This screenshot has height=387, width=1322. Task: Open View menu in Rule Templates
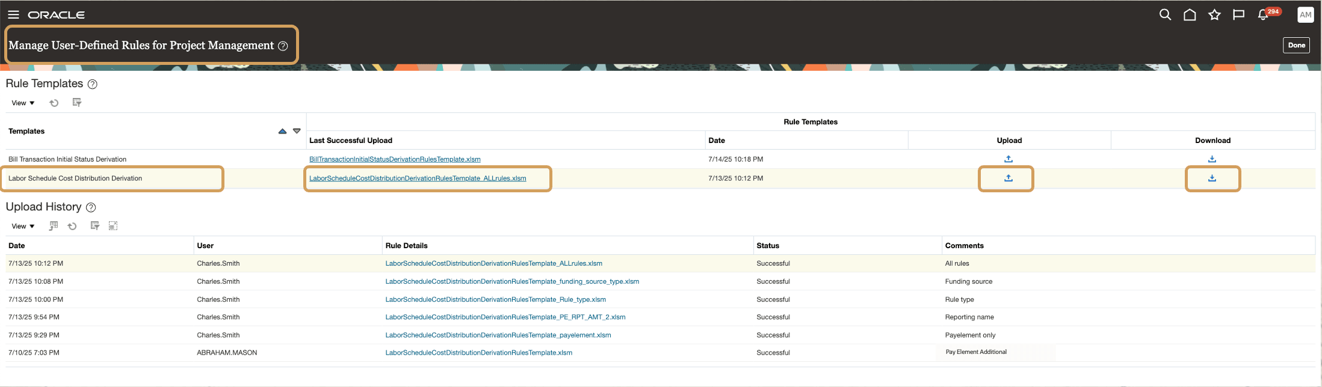pyautogui.click(x=23, y=103)
